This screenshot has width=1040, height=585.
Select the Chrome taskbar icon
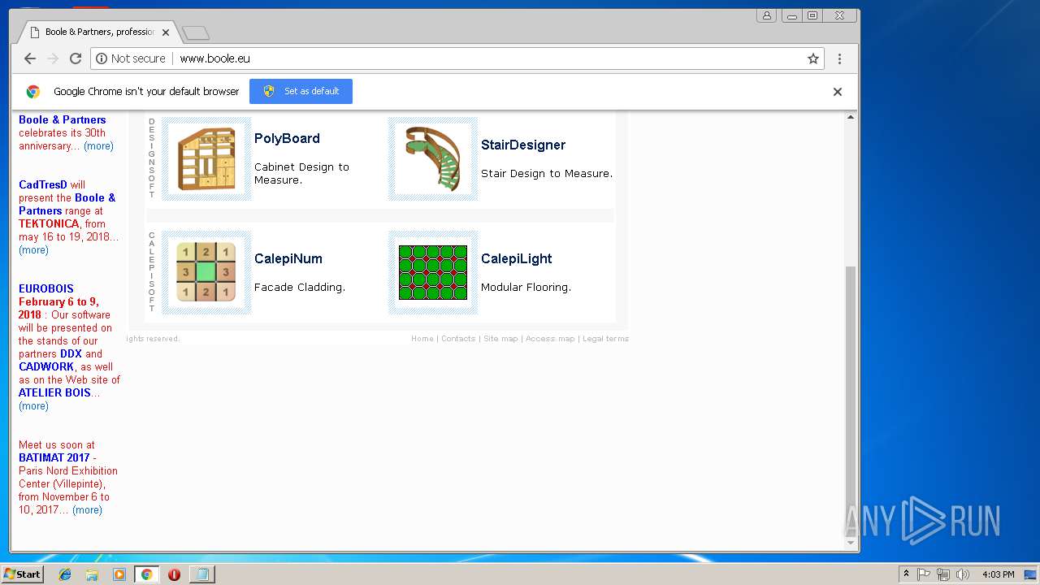coord(146,574)
